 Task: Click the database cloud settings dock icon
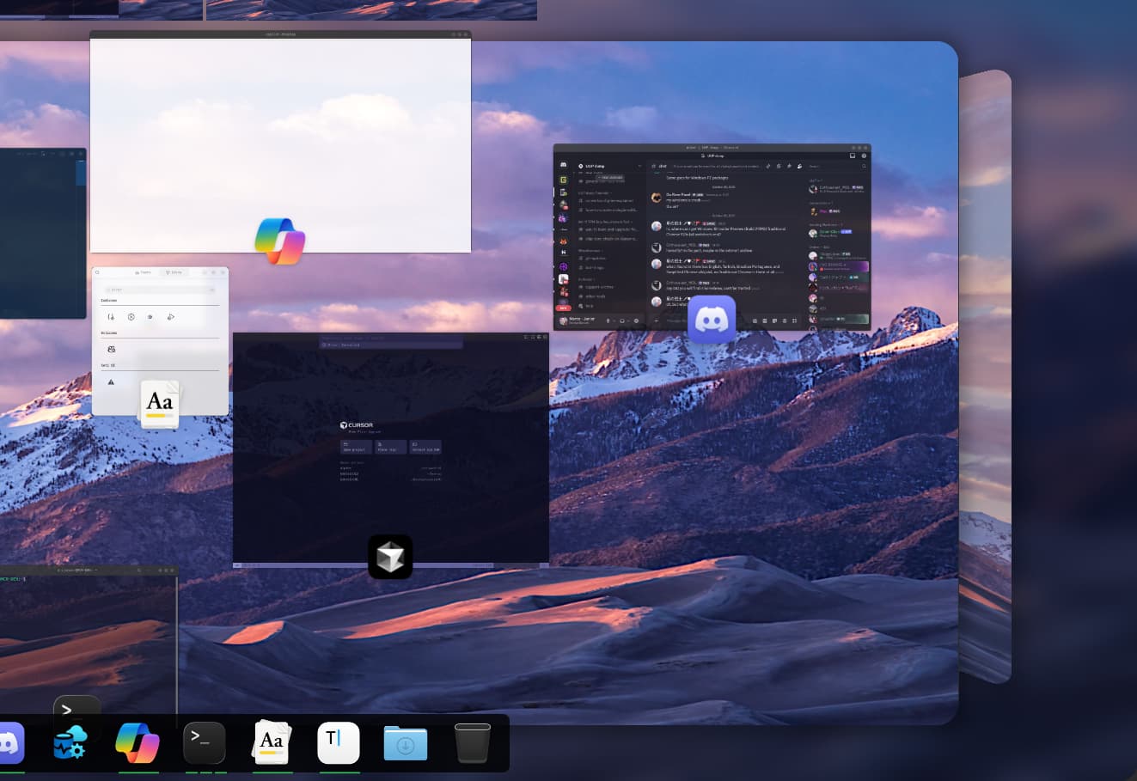point(70,742)
